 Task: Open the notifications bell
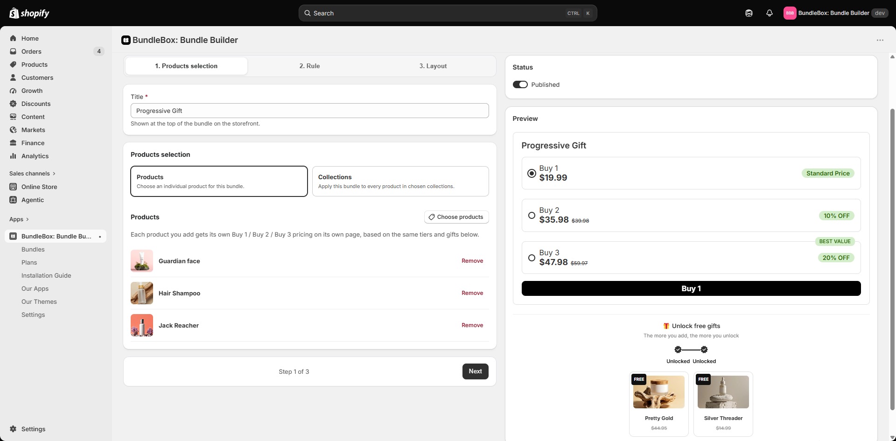tap(770, 13)
